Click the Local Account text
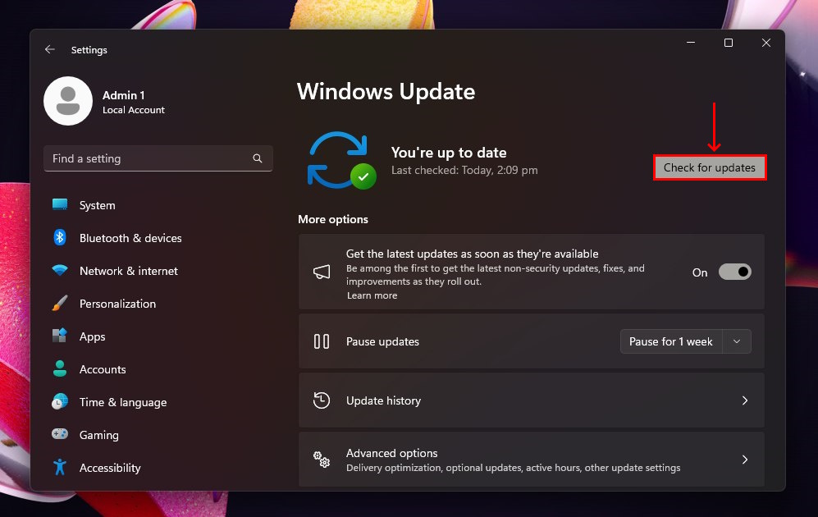This screenshot has width=818, height=517. pos(134,110)
